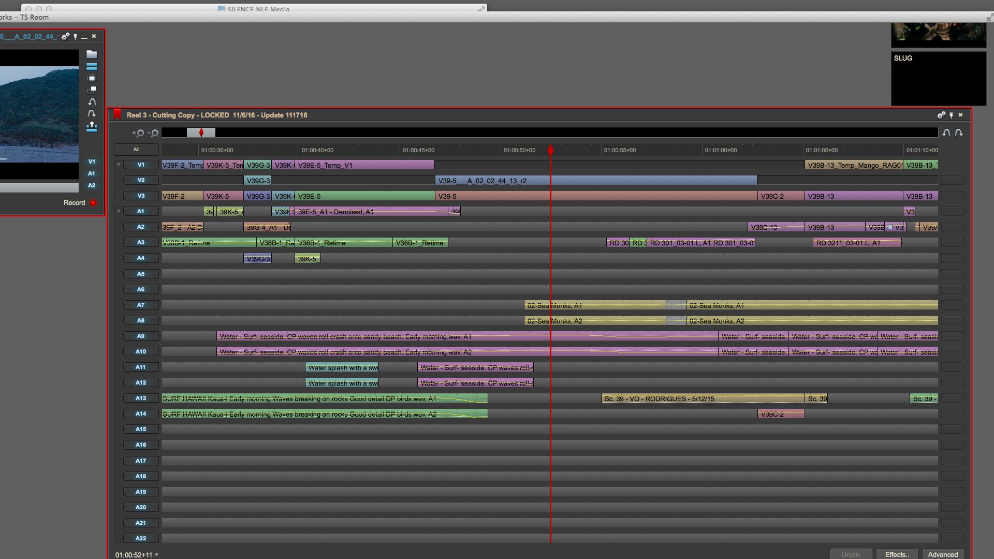The width and height of the screenshot is (994, 559).
Task: Toggle the A3 timeline track button
Action: pyautogui.click(x=141, y=242)
